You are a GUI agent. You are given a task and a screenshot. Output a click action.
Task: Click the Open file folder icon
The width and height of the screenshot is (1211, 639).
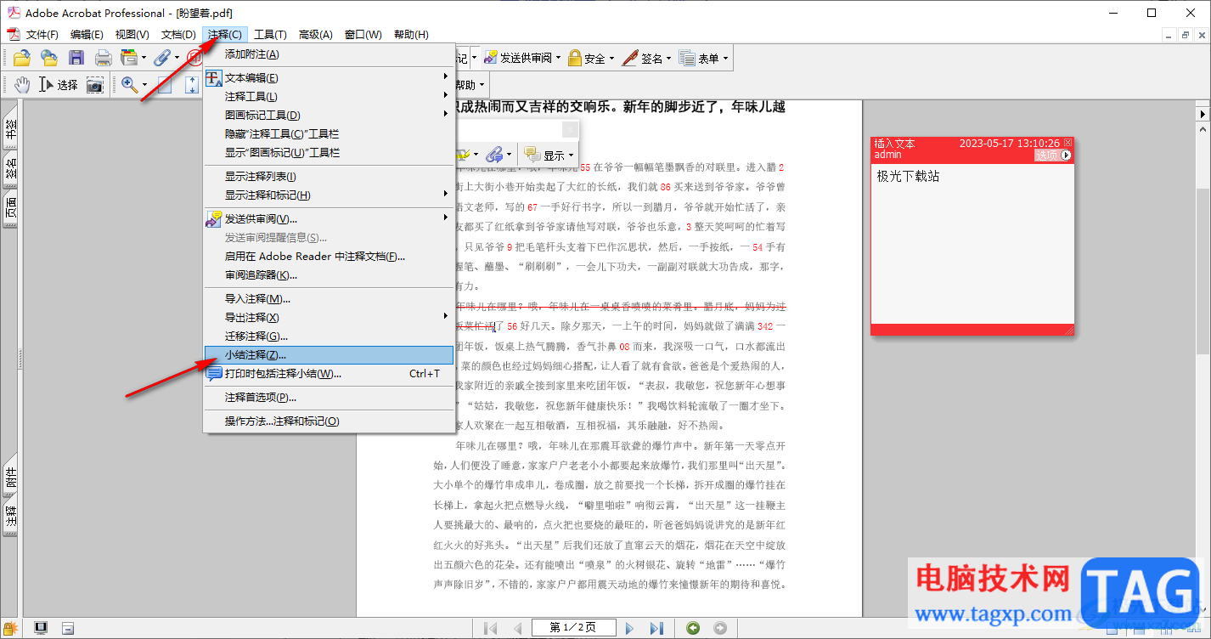pyautogui.click(x=21, y=58)
